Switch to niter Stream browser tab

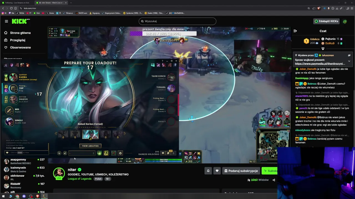tap(51, 3)
